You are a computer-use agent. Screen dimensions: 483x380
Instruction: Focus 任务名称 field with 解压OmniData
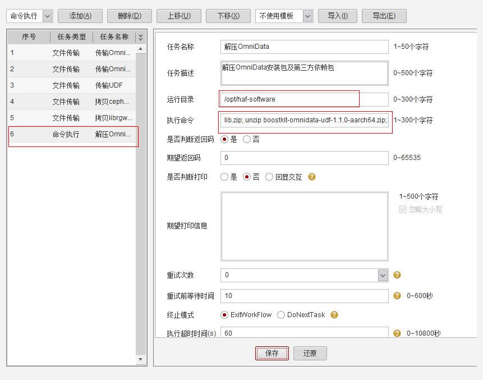(x=305, y=47)
